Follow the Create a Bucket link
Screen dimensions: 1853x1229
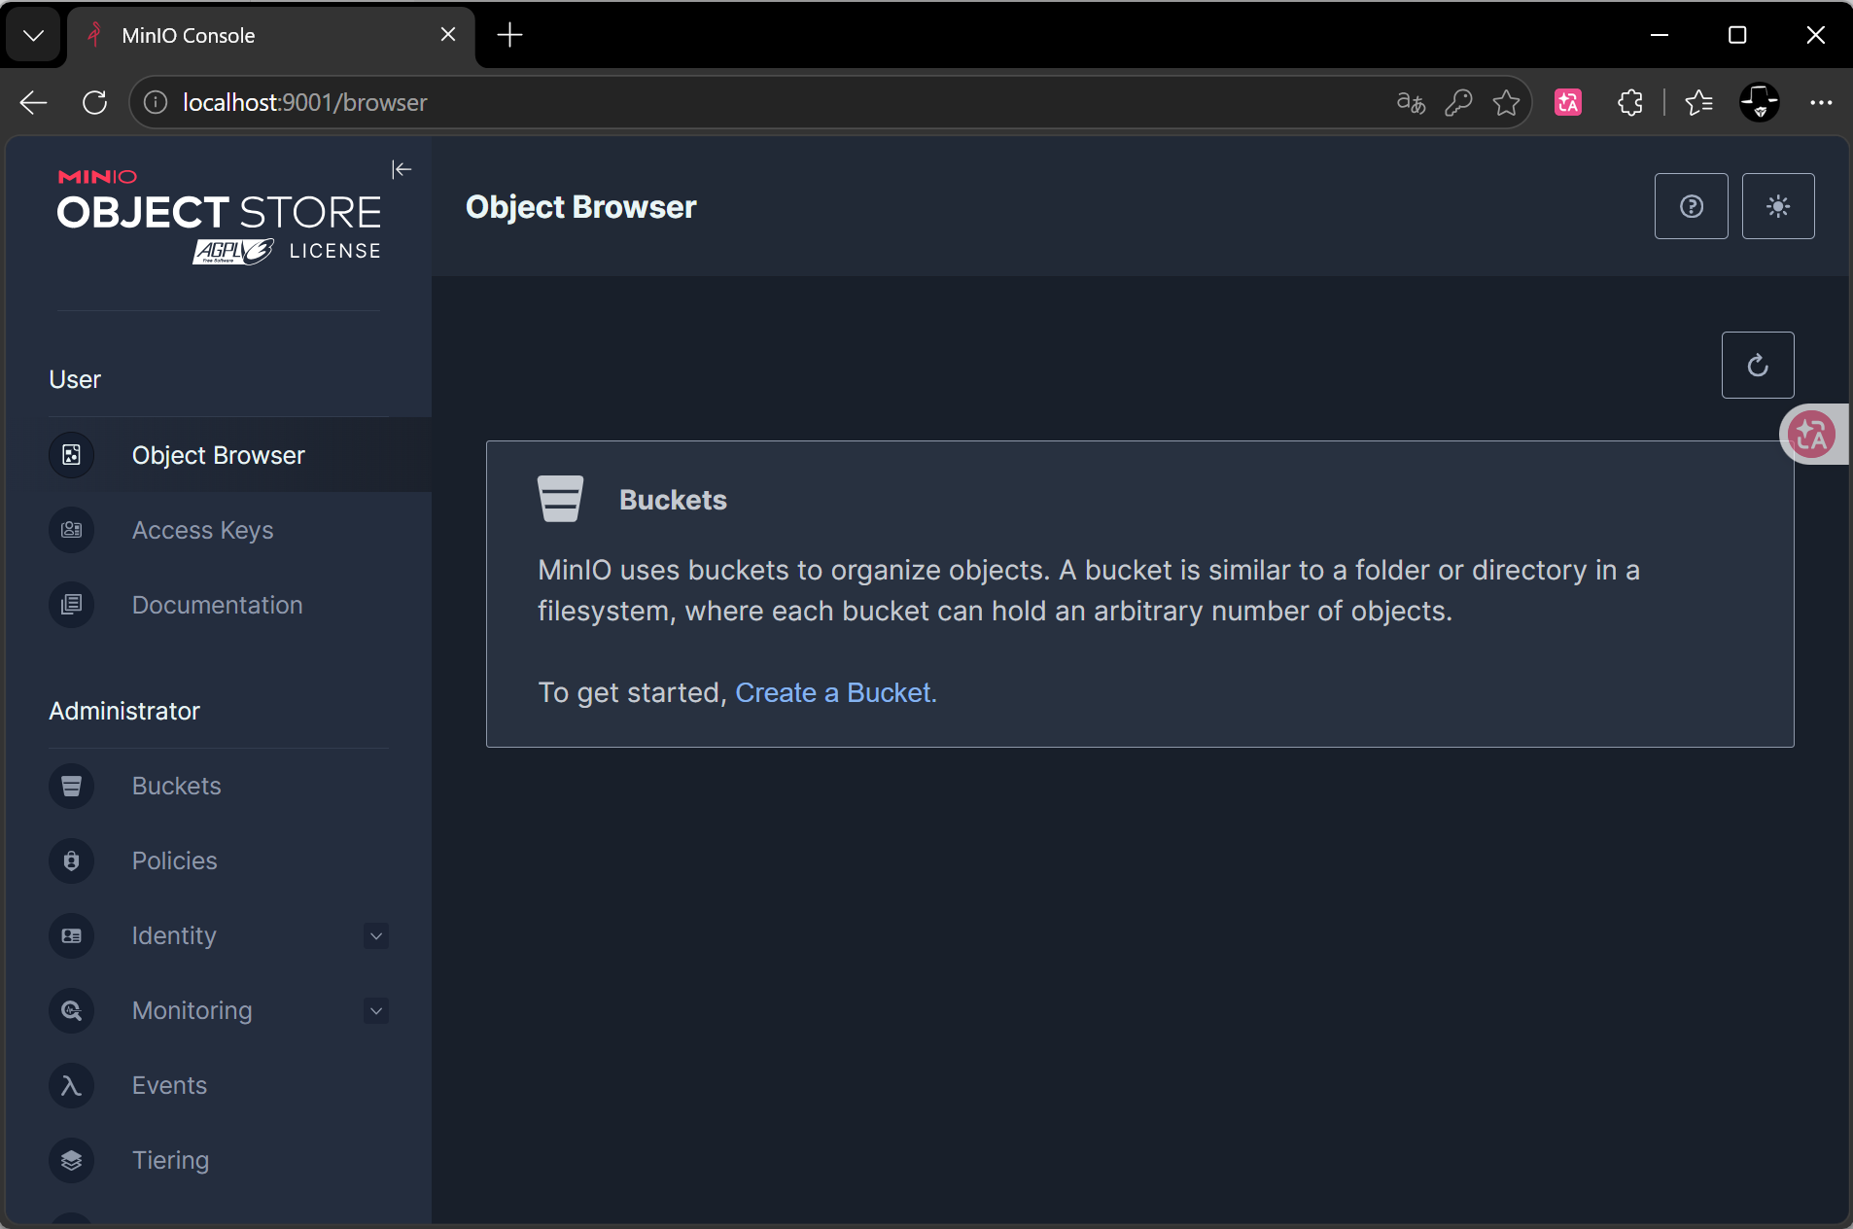[x=833, y=692]
